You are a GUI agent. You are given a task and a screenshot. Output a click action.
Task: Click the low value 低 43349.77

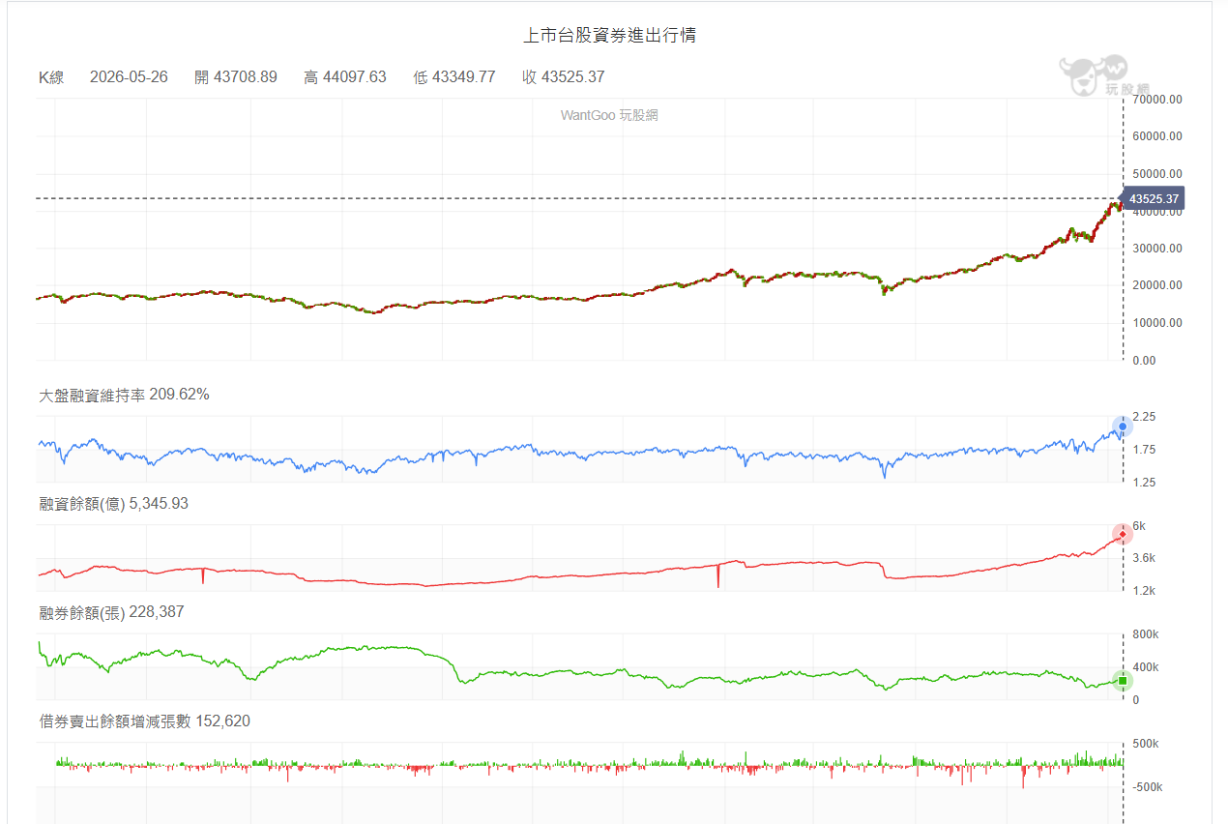click(454, 77)
